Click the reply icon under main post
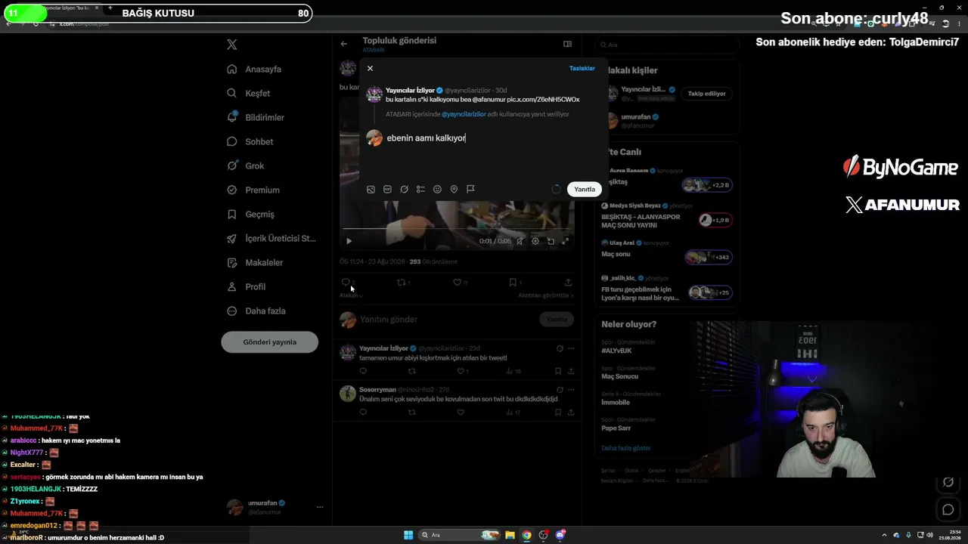968x544 pixels. [346, 283]
